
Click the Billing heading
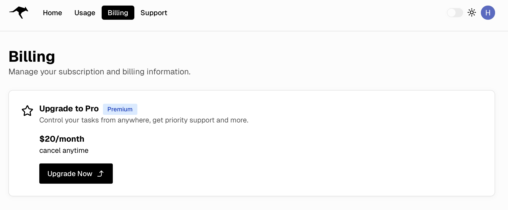[x=32, y=56]
